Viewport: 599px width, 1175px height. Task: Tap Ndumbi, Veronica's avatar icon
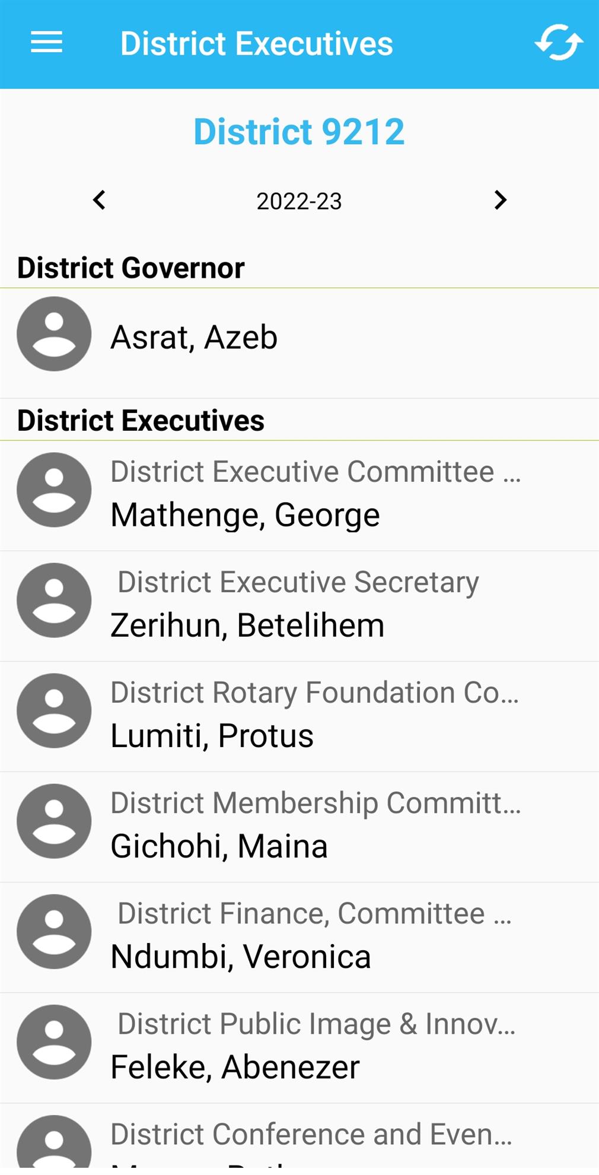pyautogui.click(x=54, y=932)
